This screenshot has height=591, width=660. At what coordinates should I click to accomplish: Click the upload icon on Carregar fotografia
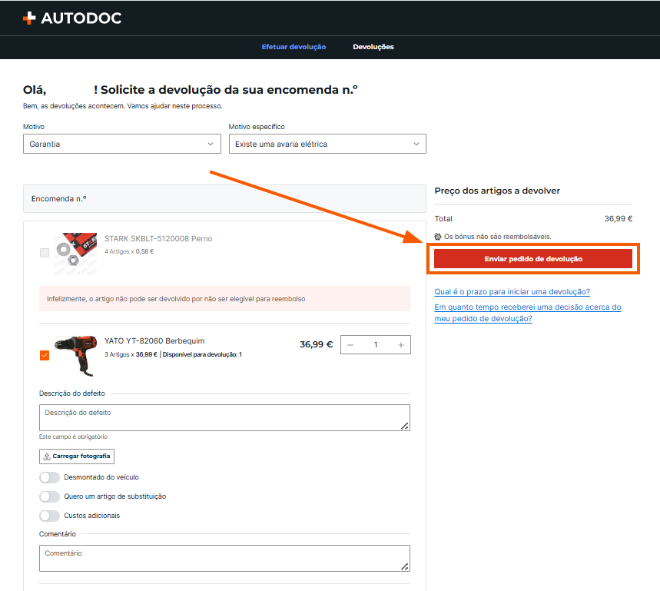(47, 457)
